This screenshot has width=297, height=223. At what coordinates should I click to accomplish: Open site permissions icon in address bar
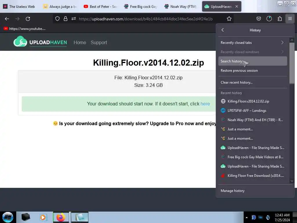point(74,19)
